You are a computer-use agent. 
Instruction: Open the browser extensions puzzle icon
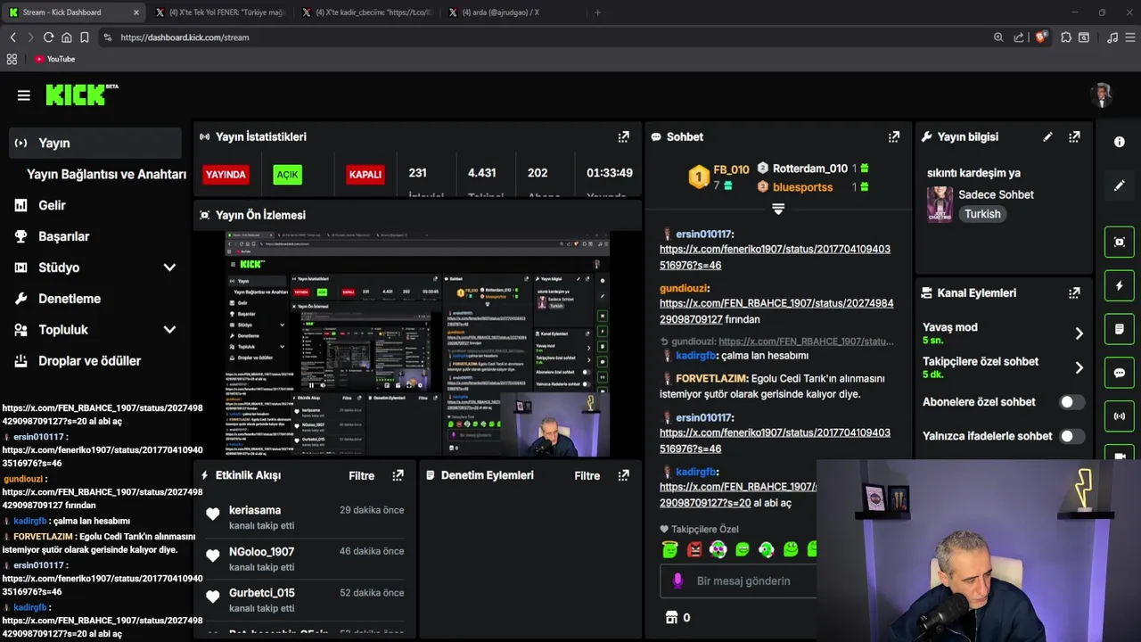point(1066,37)
